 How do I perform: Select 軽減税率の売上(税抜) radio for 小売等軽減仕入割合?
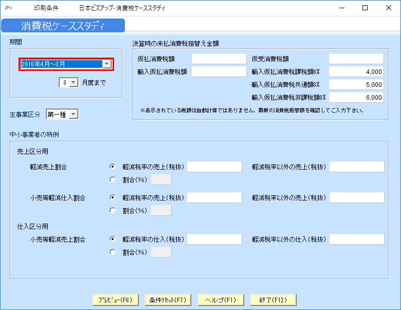[x=112, y=197]
